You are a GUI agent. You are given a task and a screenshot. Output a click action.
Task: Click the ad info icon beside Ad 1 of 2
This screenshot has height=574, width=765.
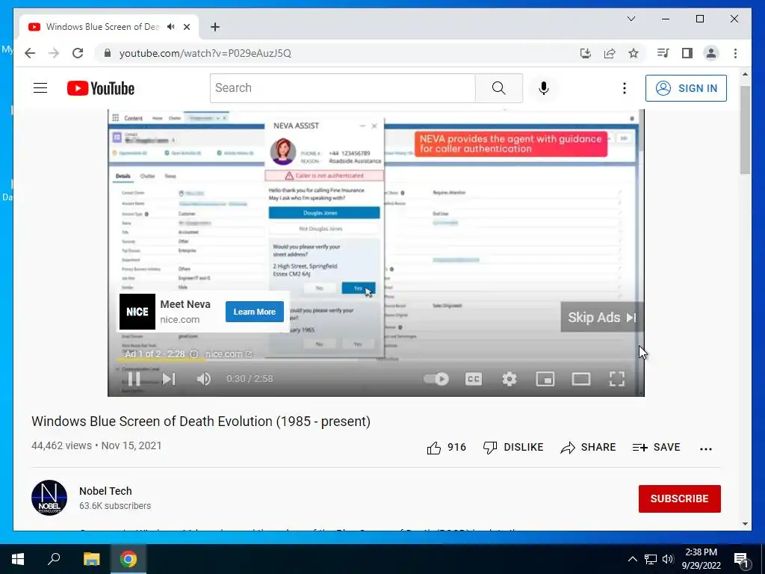(193, 354)
